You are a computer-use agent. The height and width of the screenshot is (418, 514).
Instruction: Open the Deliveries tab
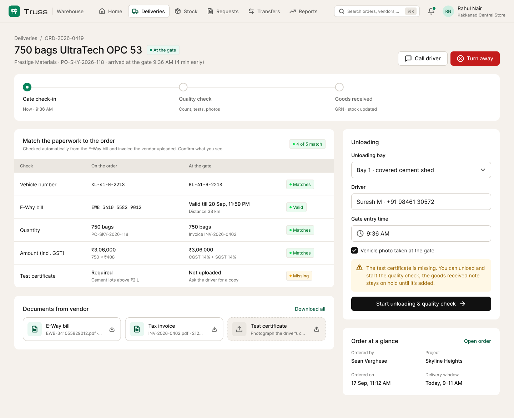click(149, 11)
